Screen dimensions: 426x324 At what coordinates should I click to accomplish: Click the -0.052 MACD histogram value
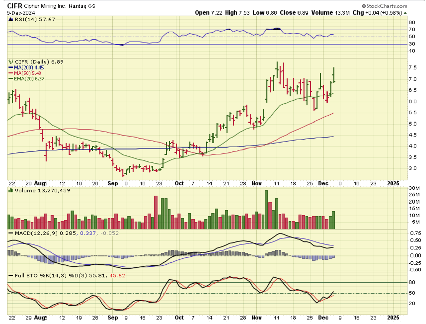pyautogui.click(x=109, y=233)
